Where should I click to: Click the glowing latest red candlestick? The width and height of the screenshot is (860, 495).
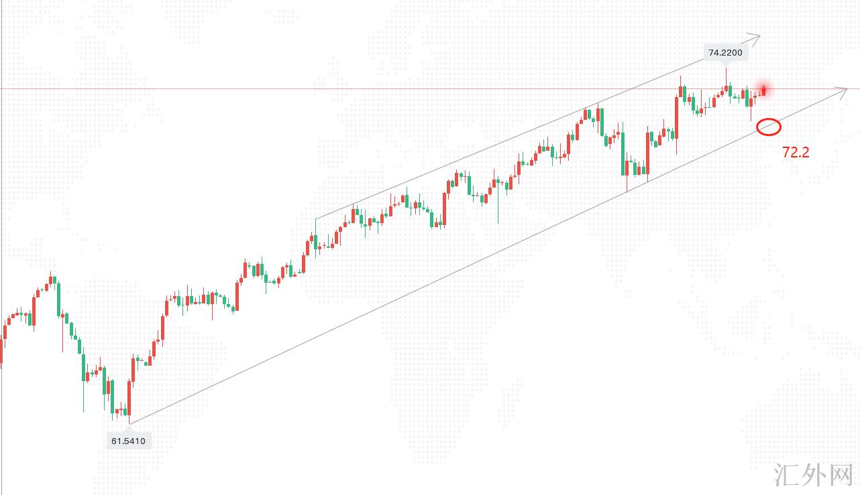click(764, 90)
